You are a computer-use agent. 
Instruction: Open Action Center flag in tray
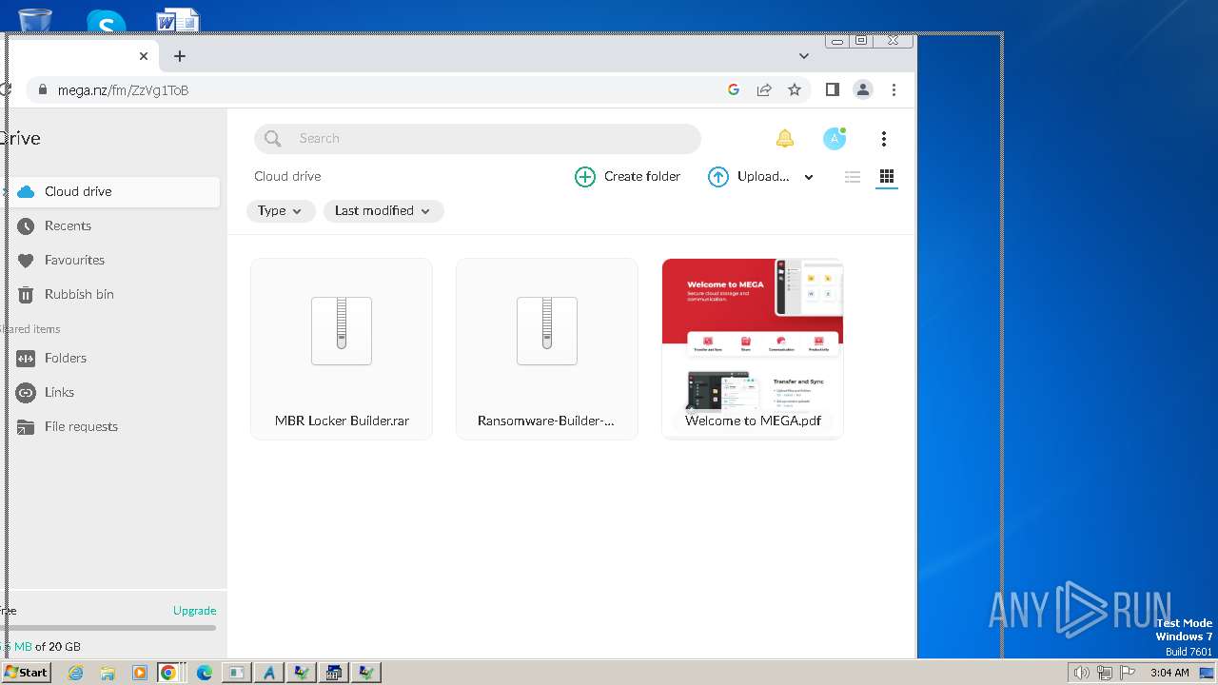1129,673
